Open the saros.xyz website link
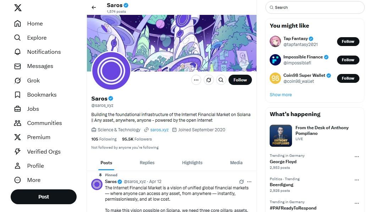Image resolution: width=369 pixels, height=212 pixels. click(159, 130)
